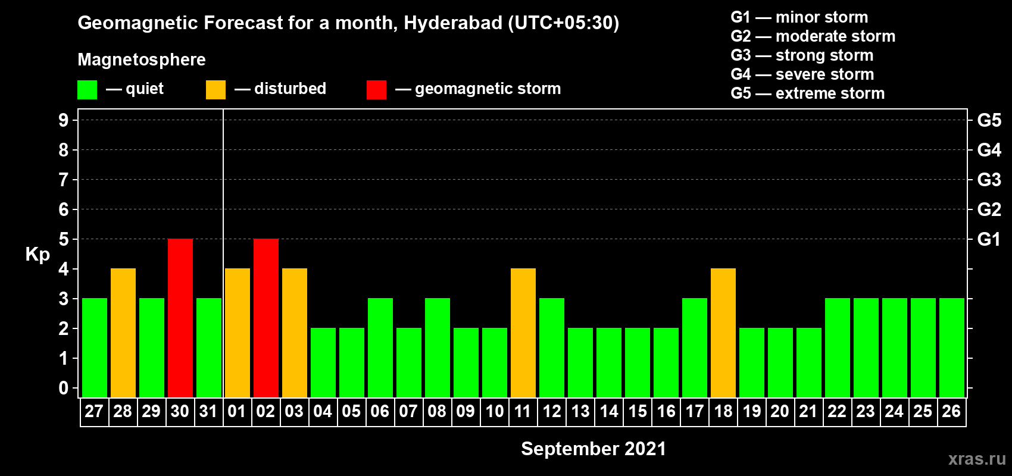Click the 'September 2021' month label

[594, 449]
